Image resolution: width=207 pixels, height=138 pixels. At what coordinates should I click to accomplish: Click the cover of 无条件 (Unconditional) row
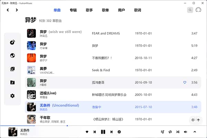[31, 107]
